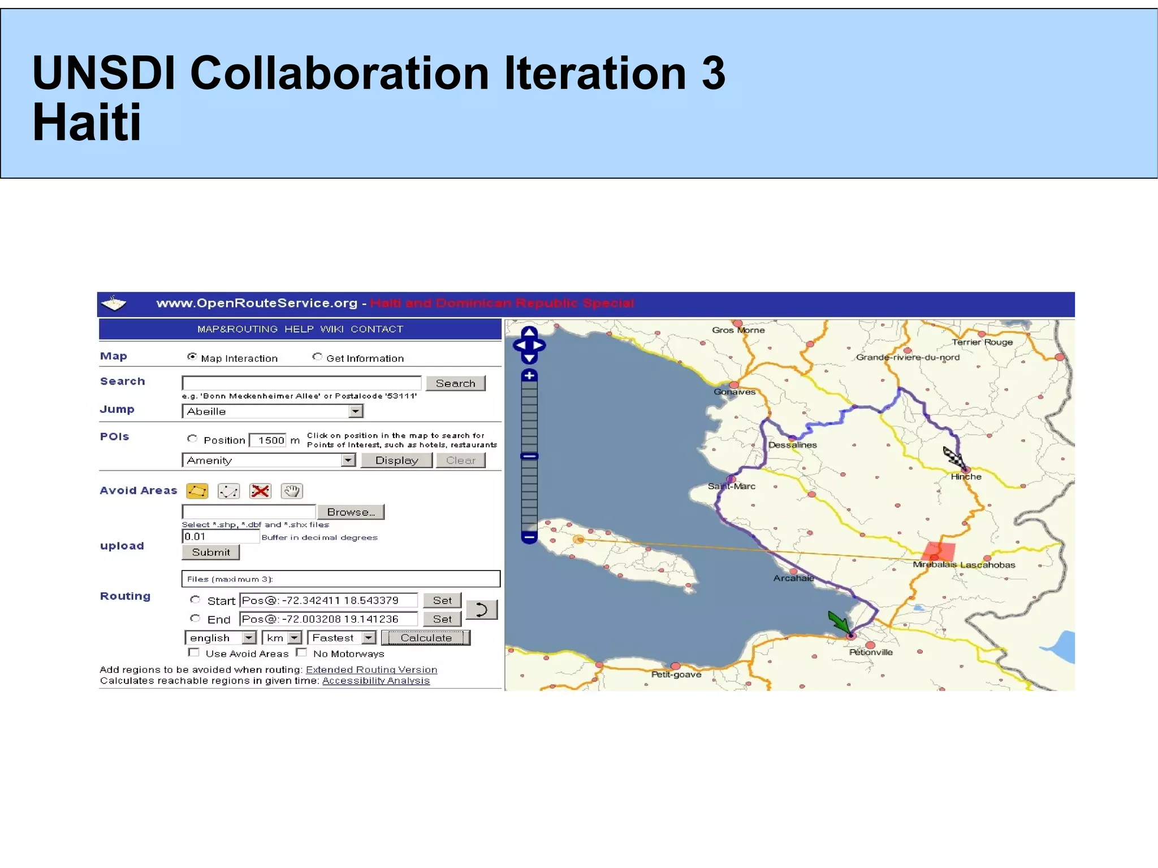Click the Saint-Marc label on map
Image resolution: width=1158 pixels, height=868 pixels.
click(732, 486)
